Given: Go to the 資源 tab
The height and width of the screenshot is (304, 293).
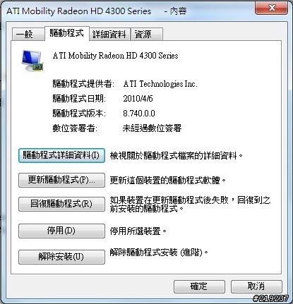Looking at the screenshot, I should tap(146, 35).
